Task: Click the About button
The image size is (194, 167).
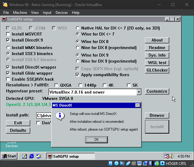Action: (157, 40)
